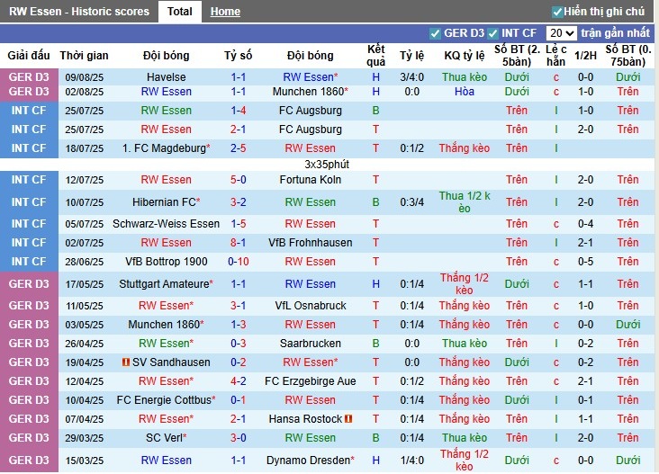The height and width of the screenshot is (474, 659).
Task: Open the 20 recent matches dropdown
Action: click(x=561, y=33)
